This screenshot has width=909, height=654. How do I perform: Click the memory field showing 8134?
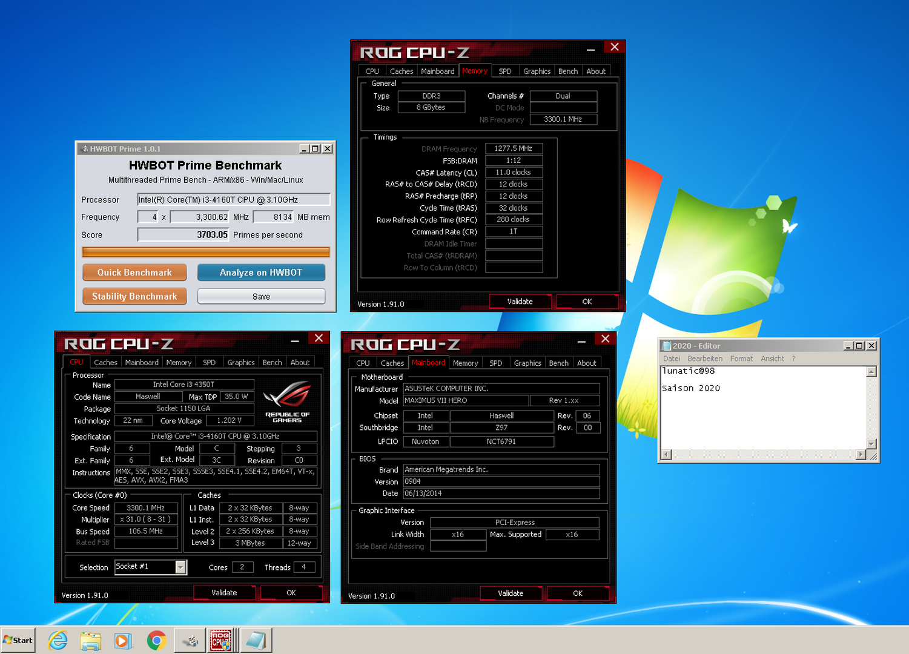[x=274, y=217]
